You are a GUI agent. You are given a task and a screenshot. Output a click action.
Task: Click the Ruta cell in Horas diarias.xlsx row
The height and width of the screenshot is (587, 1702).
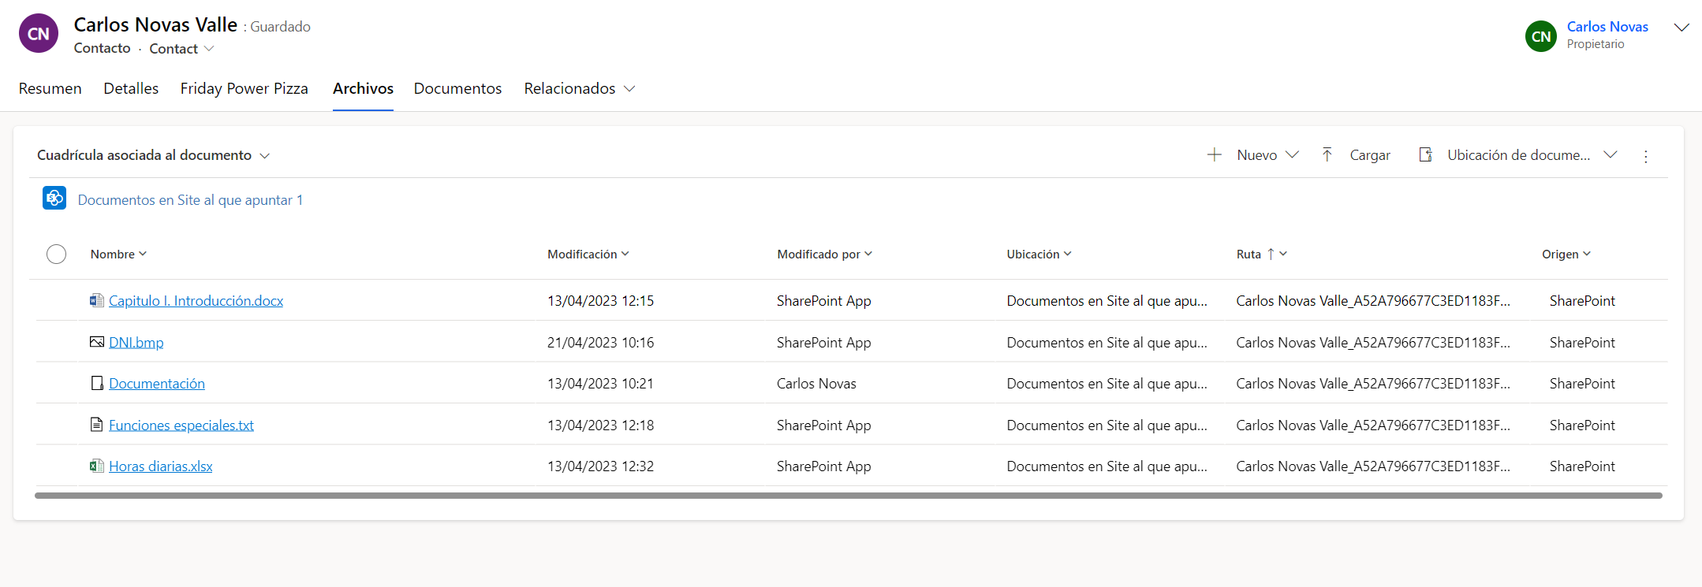pyautogui.click(x=1373, y=466)
